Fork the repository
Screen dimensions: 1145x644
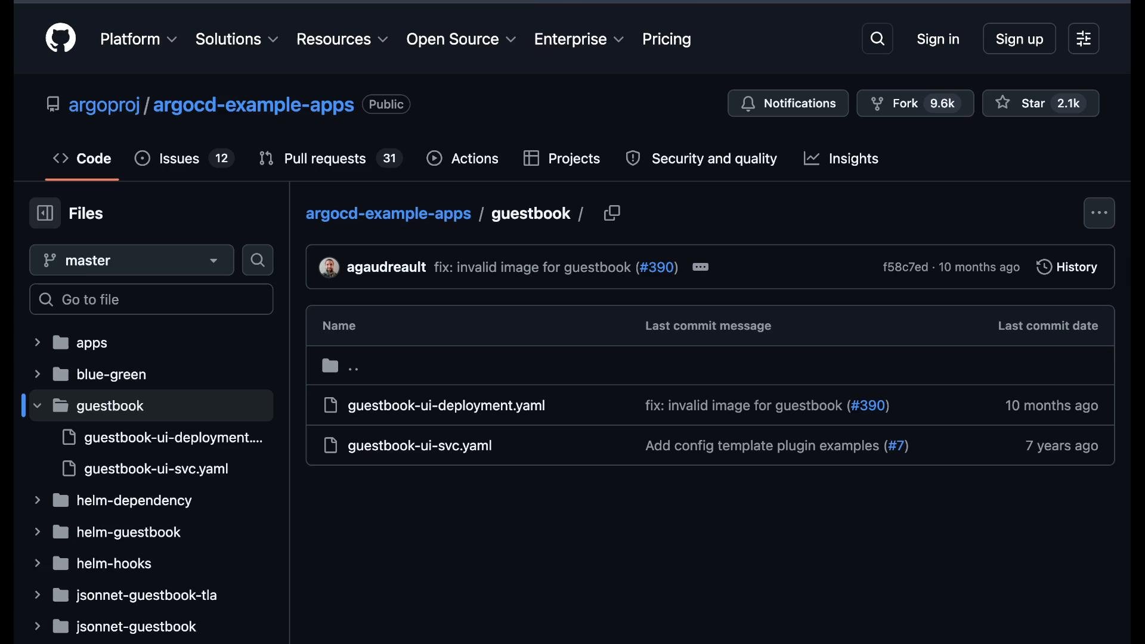click(x=915, y=103)
